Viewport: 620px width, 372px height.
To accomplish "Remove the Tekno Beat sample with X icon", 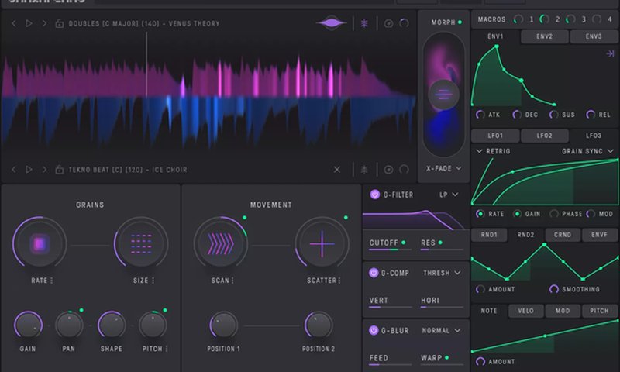I will click(x=337, y=170).
